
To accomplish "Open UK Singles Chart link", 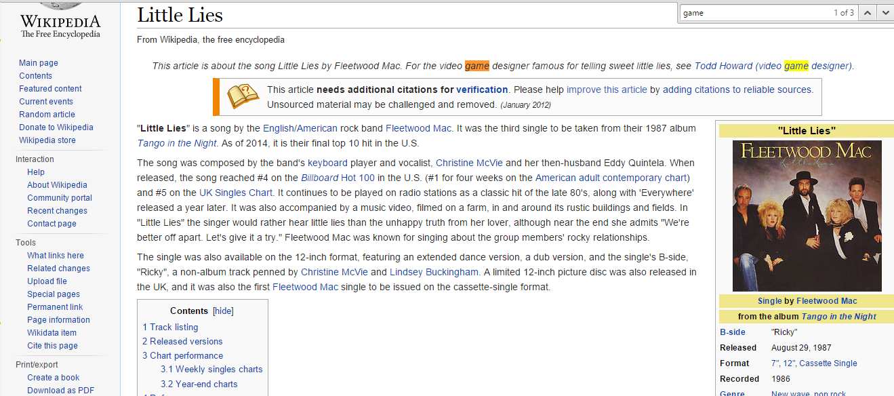I will coord(236,193).
